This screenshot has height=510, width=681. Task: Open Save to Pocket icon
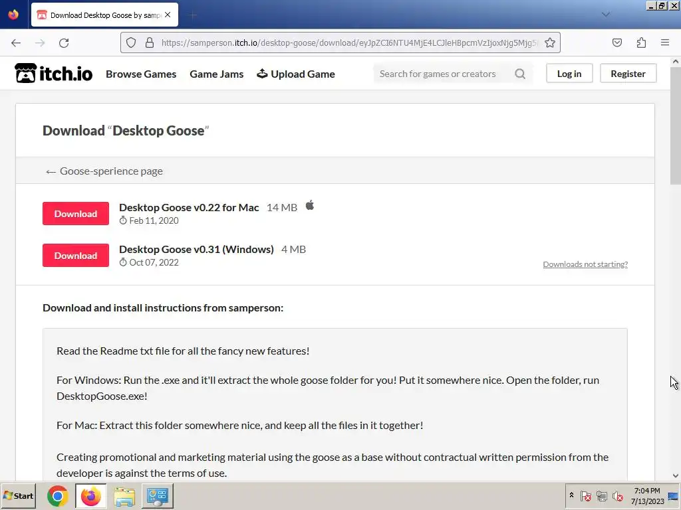pyautogui.click(x=617, y=42)
